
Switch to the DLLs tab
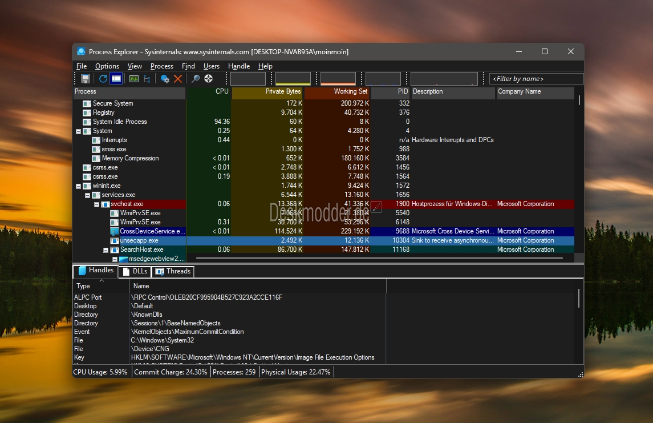[135, 272]
